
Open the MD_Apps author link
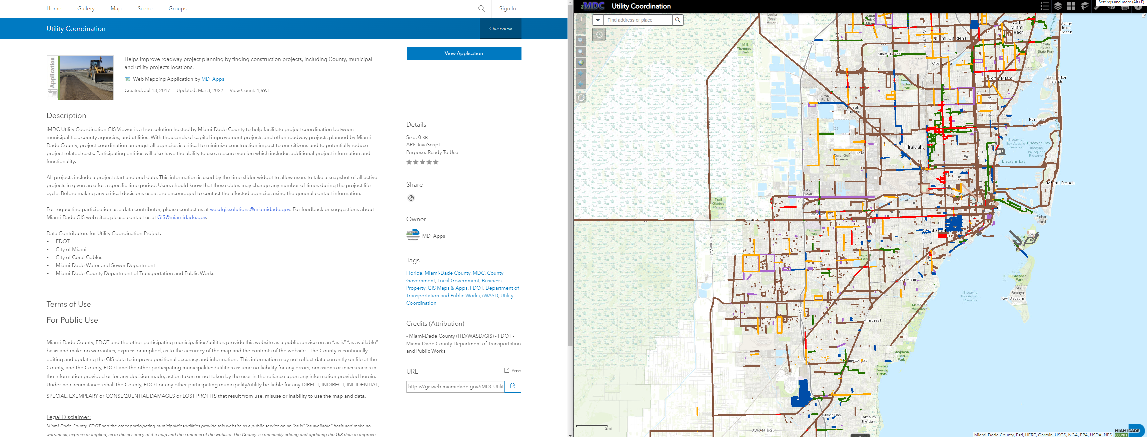tap(212, 79)
